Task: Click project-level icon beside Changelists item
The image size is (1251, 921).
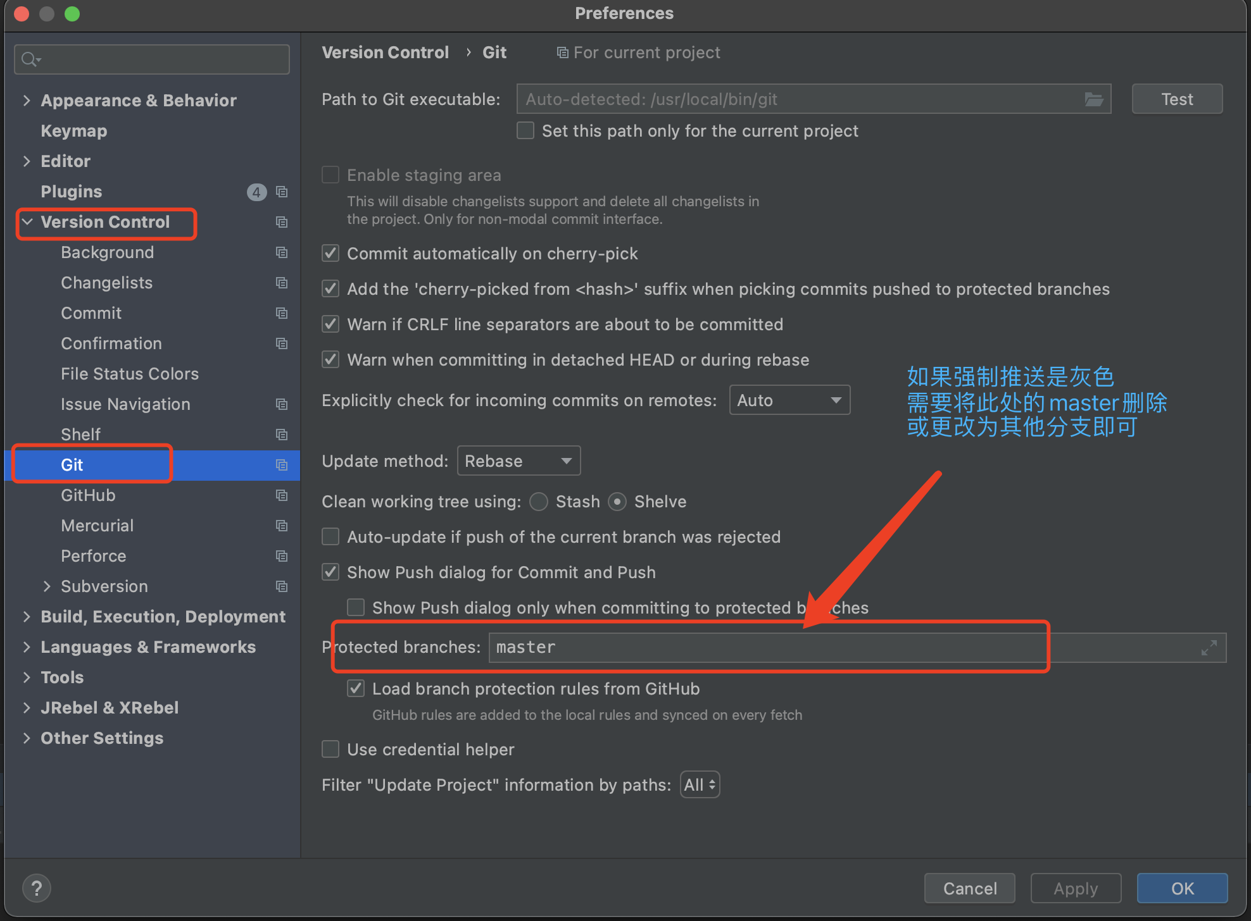Action: coord(282,283)
